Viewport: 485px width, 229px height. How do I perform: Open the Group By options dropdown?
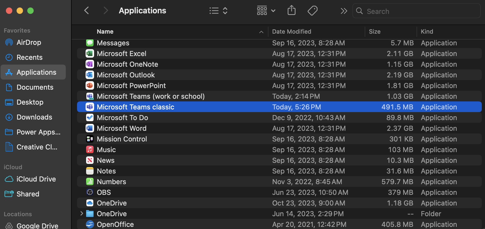click(x=266, y=11)
